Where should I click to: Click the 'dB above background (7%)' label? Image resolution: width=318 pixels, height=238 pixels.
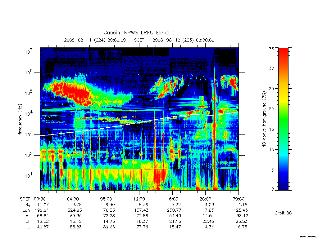click(264, 119)
